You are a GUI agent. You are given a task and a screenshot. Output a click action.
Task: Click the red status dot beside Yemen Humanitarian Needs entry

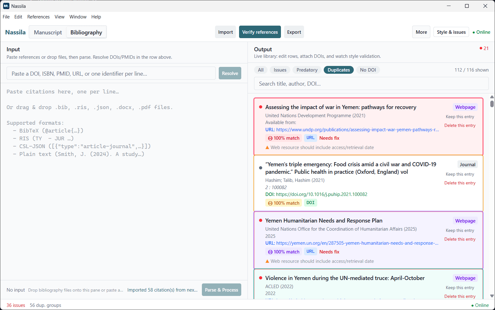[261, 220]
